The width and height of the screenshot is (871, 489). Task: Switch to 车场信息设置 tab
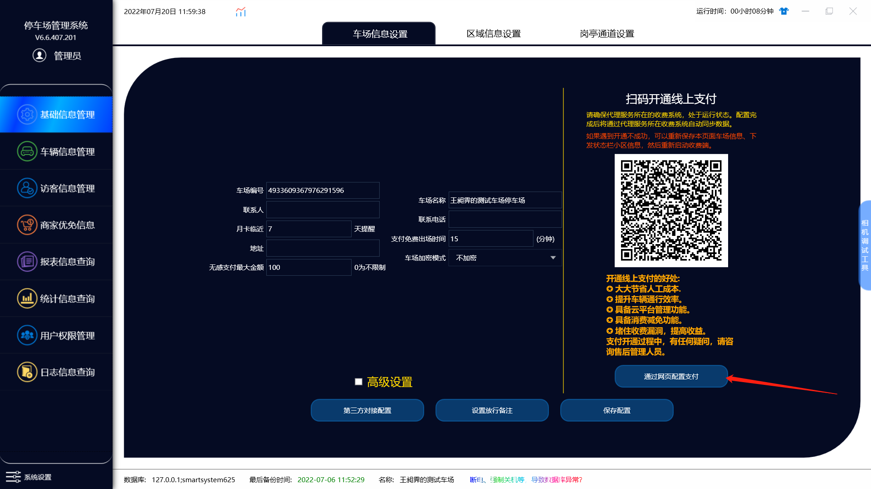pyautogui.click(x=379, y=34)
